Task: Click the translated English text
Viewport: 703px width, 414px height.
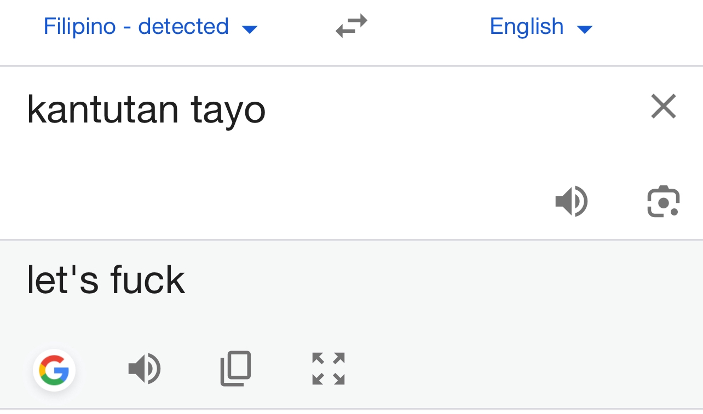Action: tap(106, 280)
